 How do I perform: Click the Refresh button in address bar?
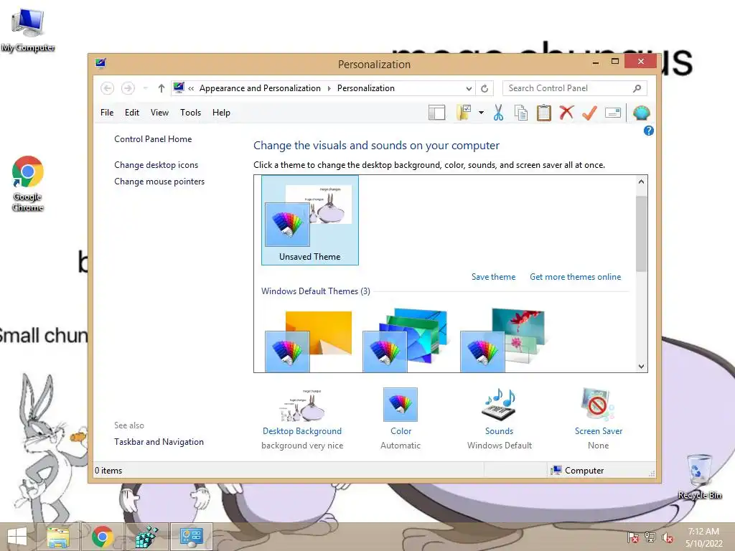(484, 88)
